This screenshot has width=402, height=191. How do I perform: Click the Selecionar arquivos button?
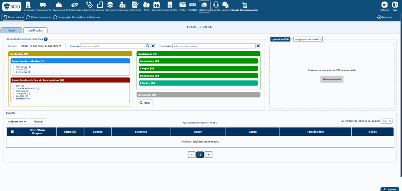332,79
